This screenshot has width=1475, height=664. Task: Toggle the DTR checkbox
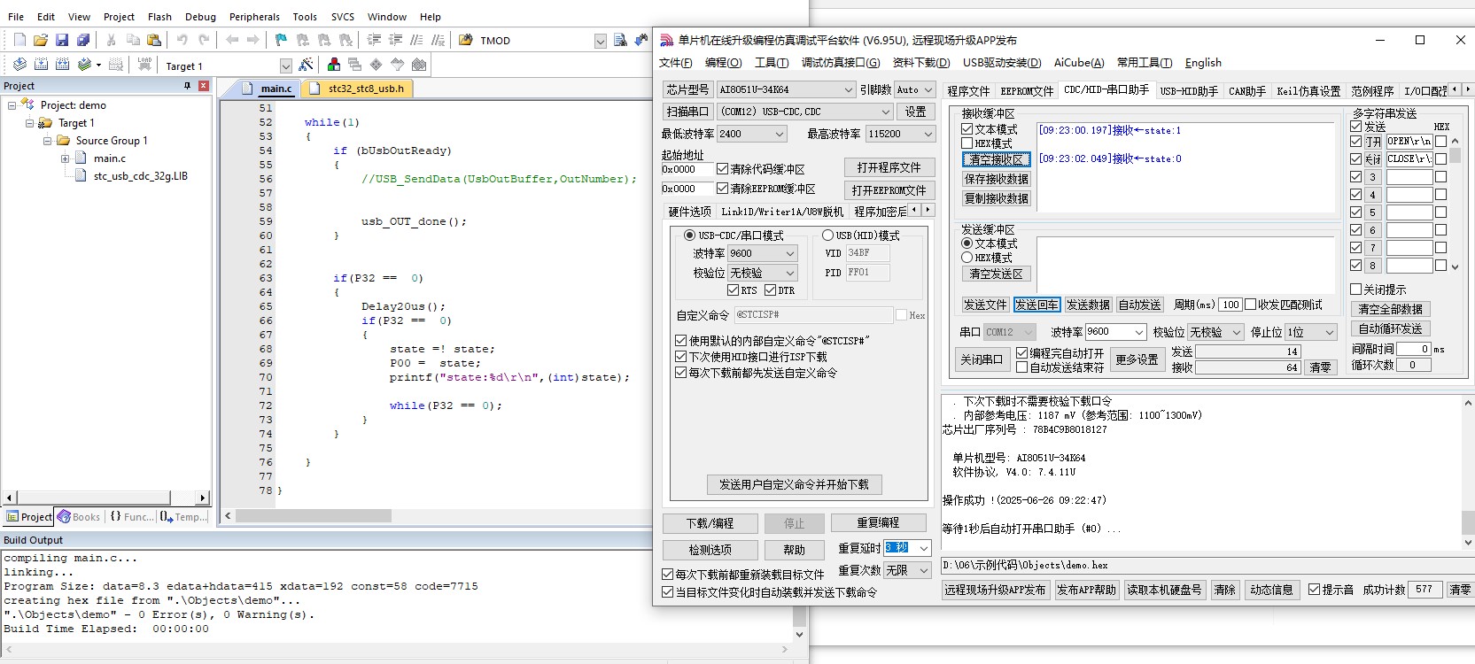770,290
